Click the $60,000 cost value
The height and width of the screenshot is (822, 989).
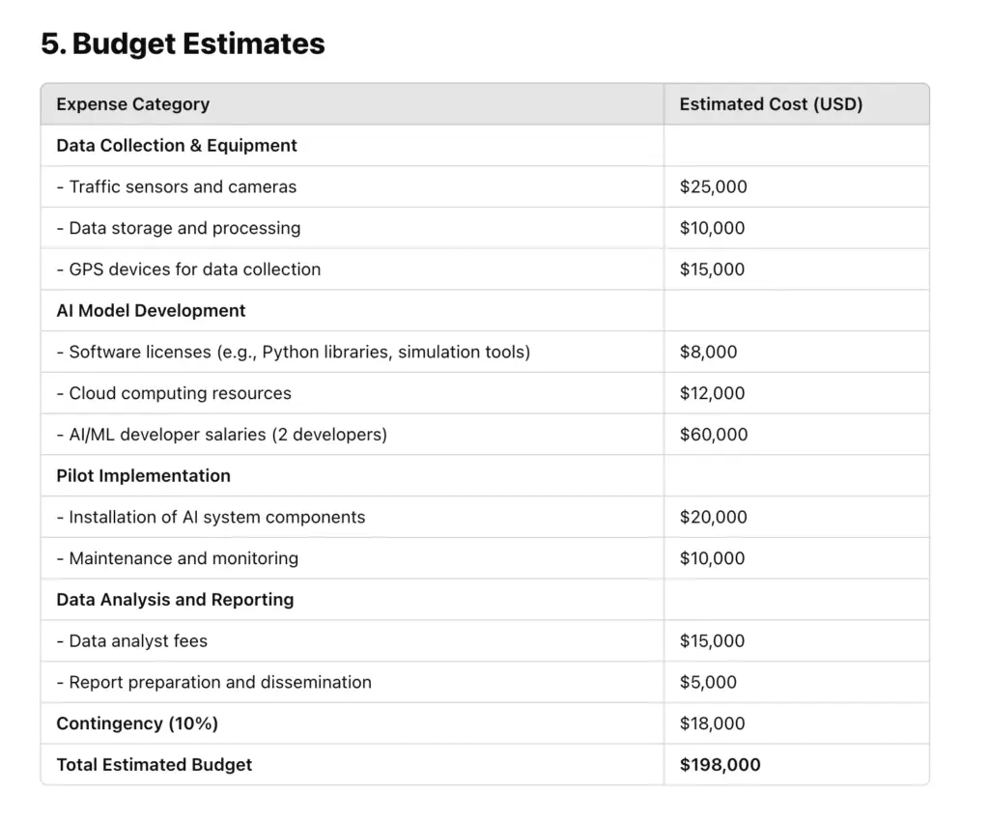pyautogui.click(x=714, y=435)
